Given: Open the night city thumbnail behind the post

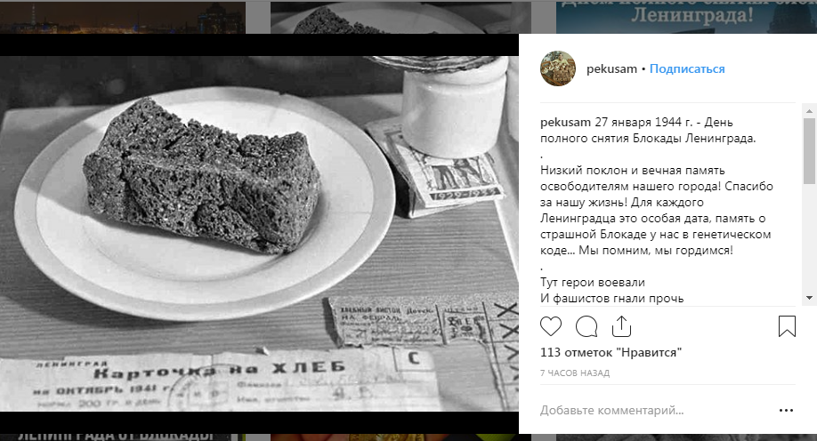Looking at the screenshot, I should (123, 17).
